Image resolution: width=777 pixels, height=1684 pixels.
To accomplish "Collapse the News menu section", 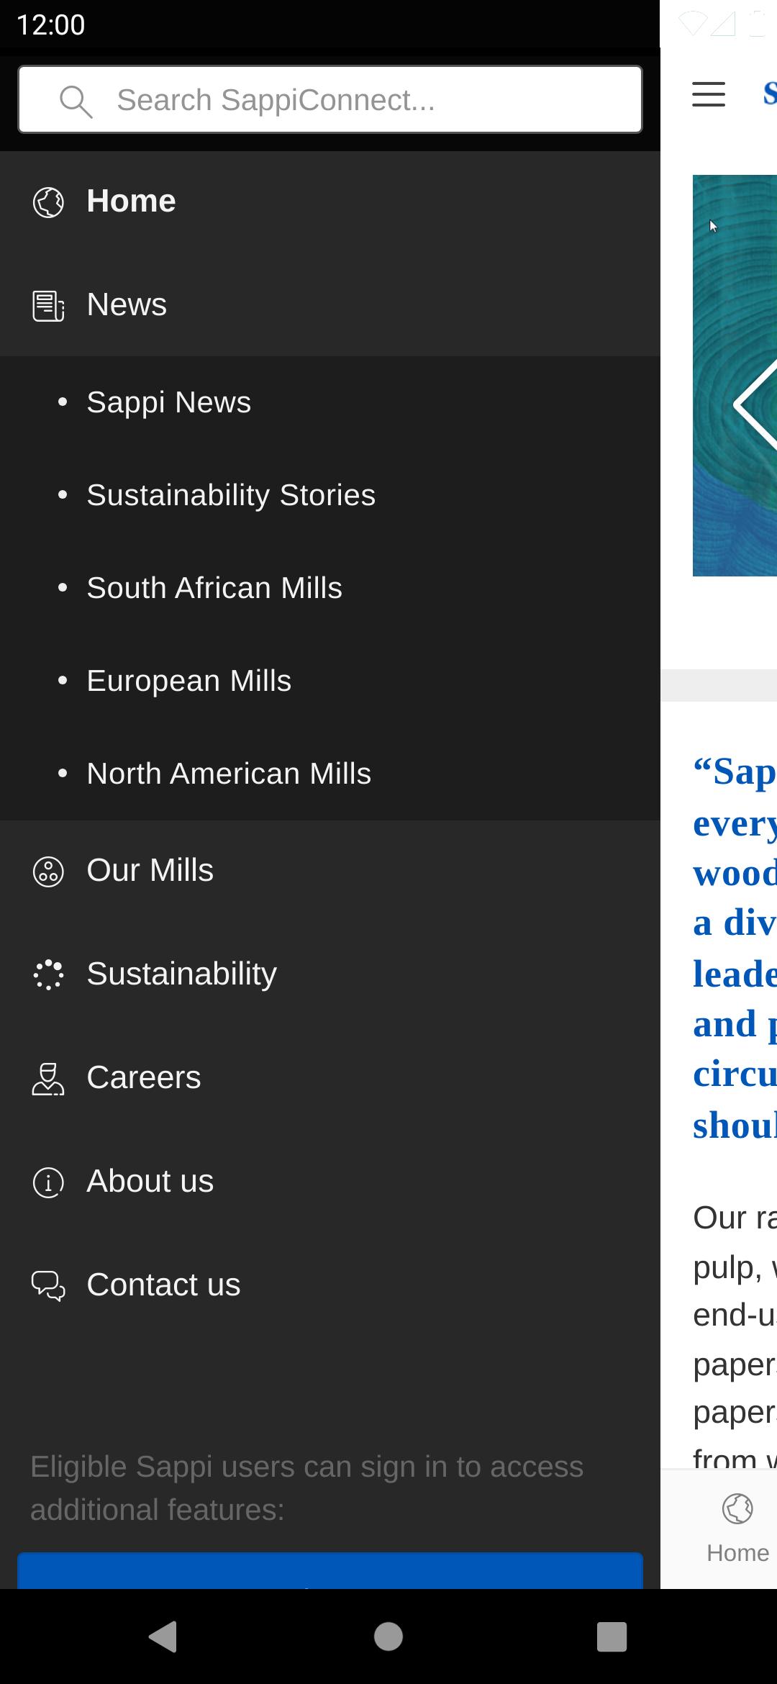I will click(127, 304).
